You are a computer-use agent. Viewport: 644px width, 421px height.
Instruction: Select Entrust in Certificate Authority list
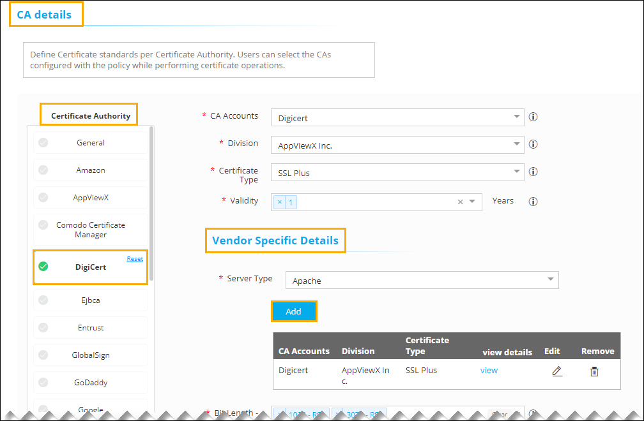[x=90, y=328]
